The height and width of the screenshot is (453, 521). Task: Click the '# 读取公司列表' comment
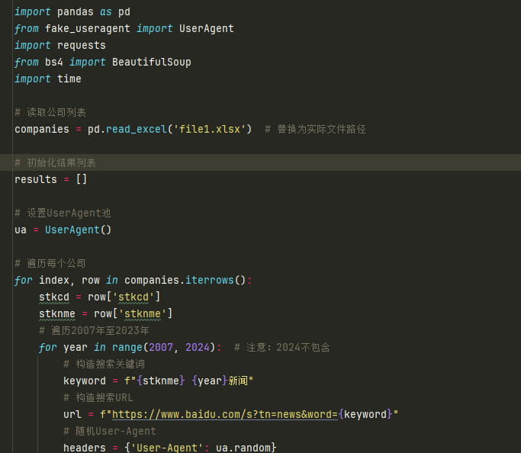[50, 113]
